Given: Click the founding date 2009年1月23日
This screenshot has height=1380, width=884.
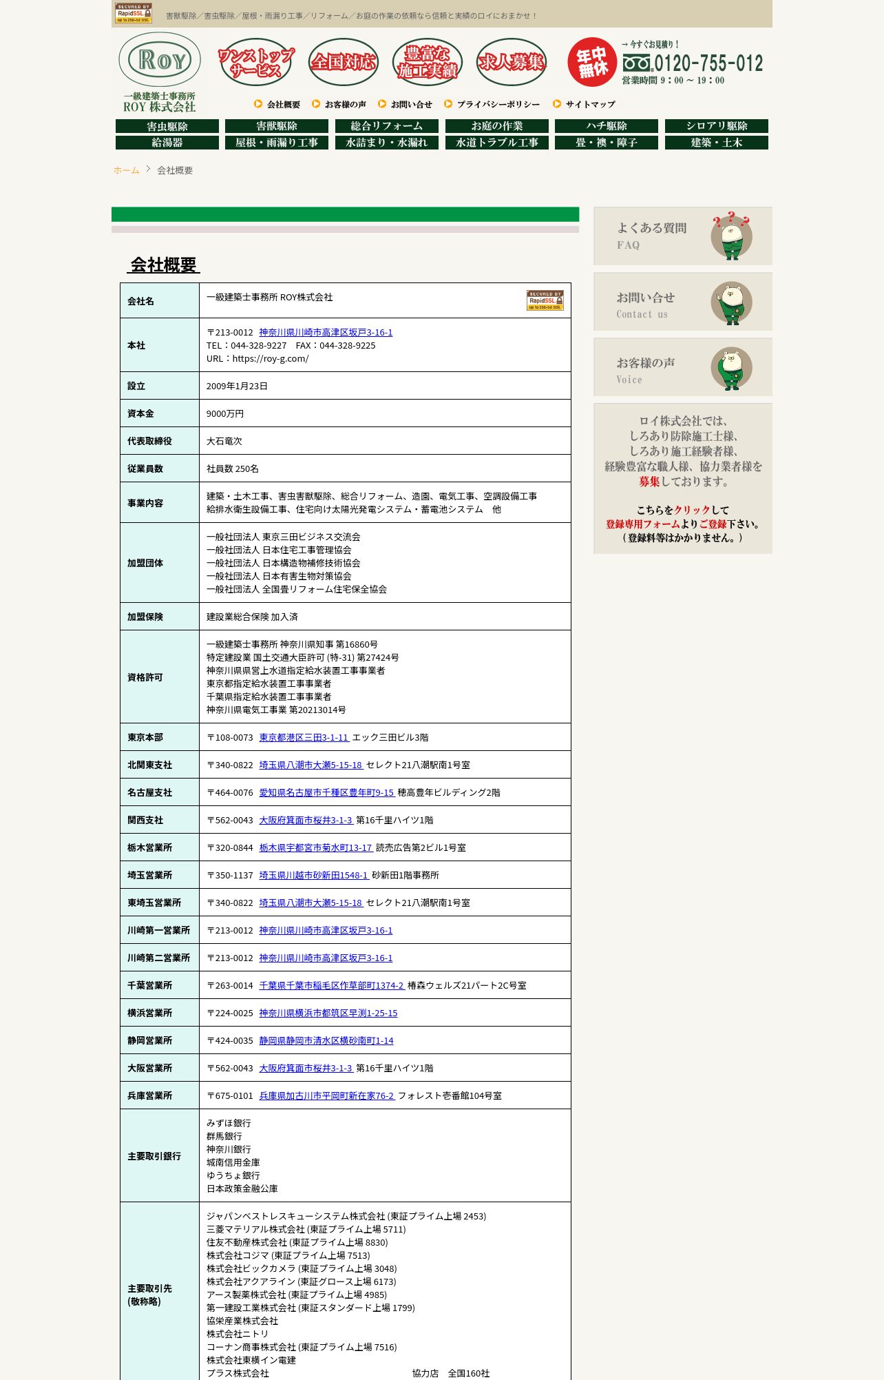Looking at the screenshot, I should click(237, 386).
